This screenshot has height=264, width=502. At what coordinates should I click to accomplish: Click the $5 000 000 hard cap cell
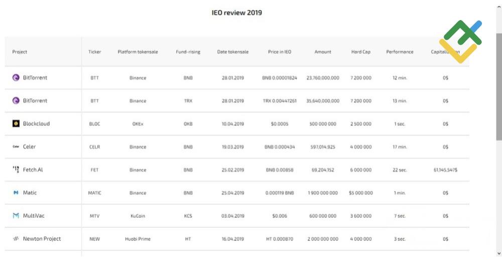pyautogui.click(x=361, y=193)
